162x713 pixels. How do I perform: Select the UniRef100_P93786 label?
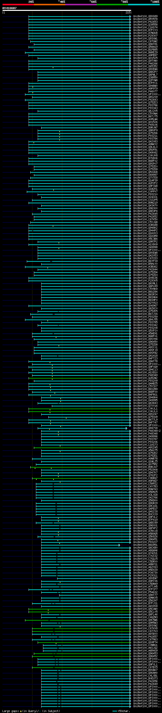[x=145, y=105]
